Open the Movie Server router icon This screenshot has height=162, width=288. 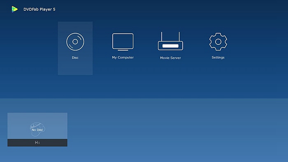click(170, 41)
